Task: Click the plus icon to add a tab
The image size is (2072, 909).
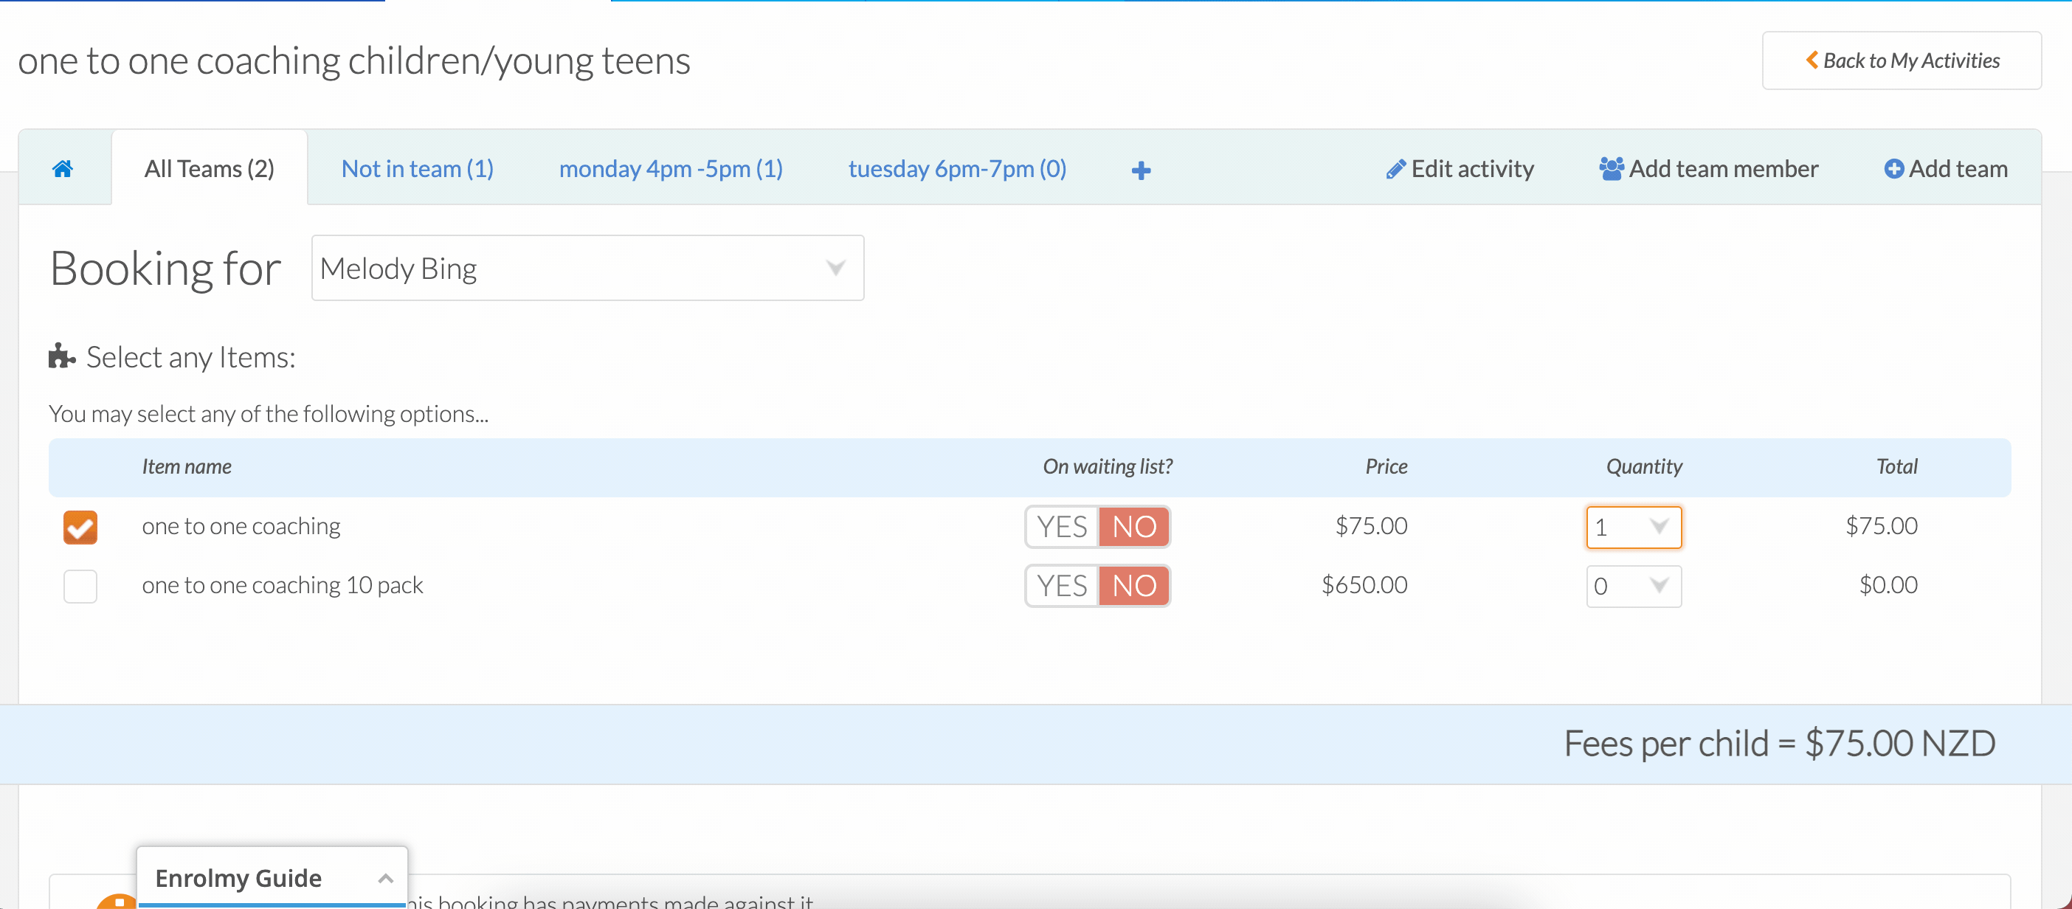Action: [x=1141, y=170]
